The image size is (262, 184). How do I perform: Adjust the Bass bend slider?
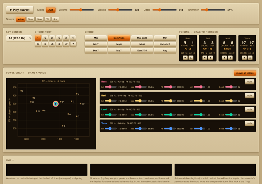pyautogui.click(x=231, y=87)
